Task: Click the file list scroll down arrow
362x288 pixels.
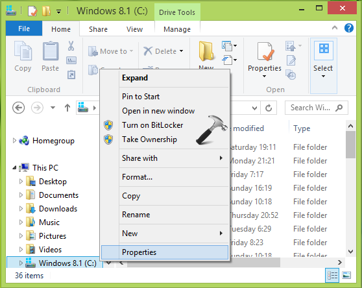Action: coord(350,252)
